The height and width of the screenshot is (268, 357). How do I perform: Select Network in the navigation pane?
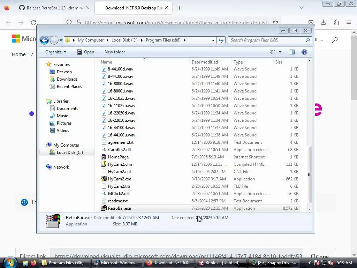coord(61,167)
